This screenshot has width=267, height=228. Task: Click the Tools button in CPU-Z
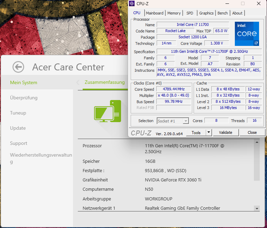(196, 132)
